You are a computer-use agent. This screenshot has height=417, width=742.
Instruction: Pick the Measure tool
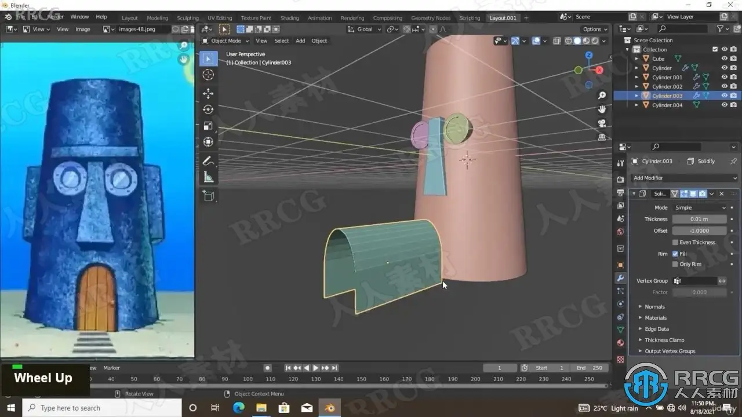[209, 177]
